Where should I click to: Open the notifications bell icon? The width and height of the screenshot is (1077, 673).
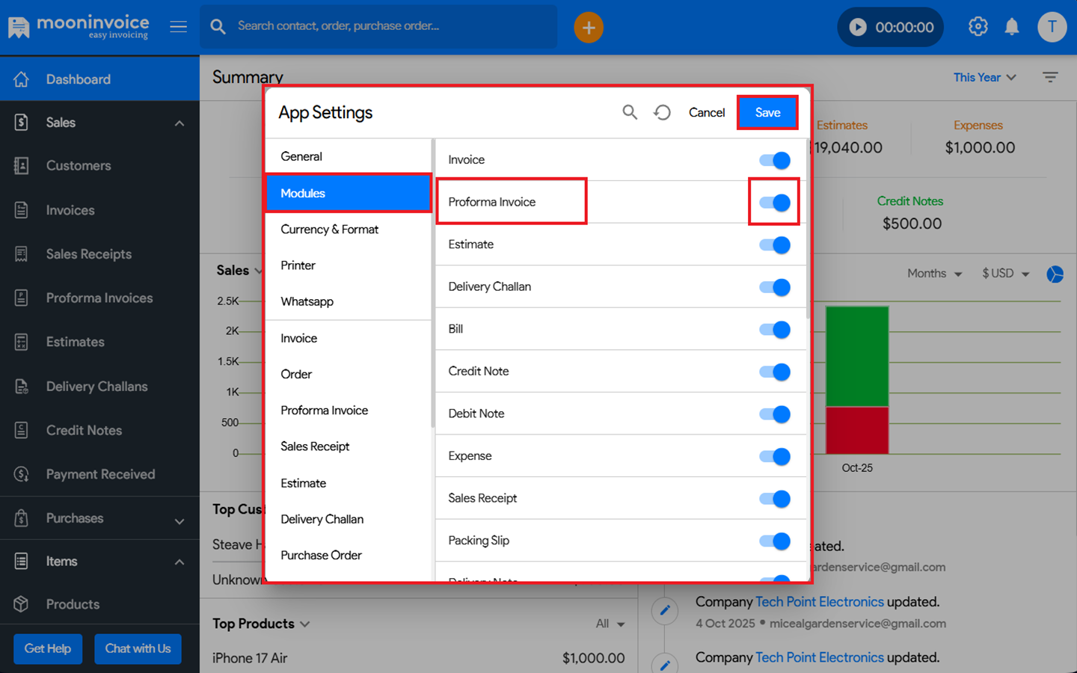coord(1012,26)
